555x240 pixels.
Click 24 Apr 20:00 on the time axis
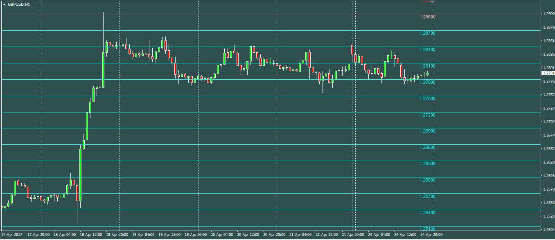click(x=431, y=235)
